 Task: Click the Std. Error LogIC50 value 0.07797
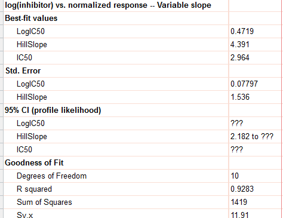click(244, 84)
